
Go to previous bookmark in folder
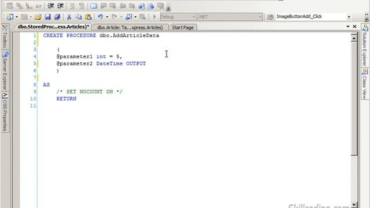123,6
